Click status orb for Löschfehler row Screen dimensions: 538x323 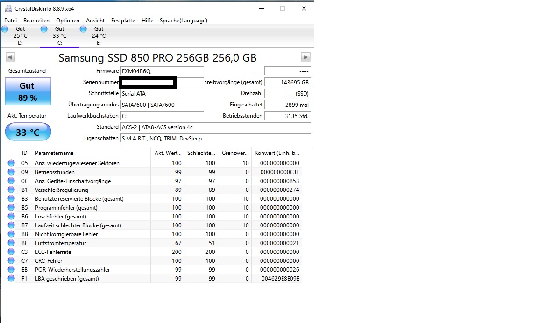click(x=11, y=217)
